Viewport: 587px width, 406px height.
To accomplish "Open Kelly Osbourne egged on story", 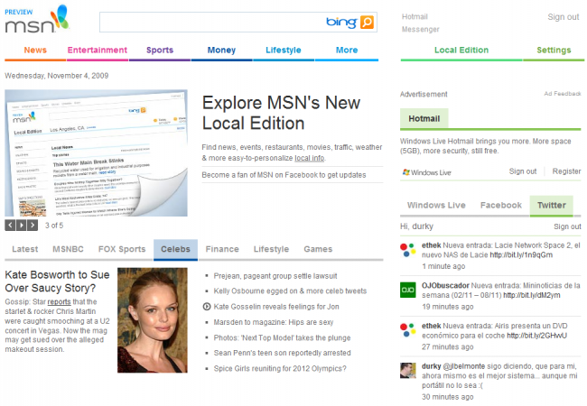I will click(x=290, y=291).
